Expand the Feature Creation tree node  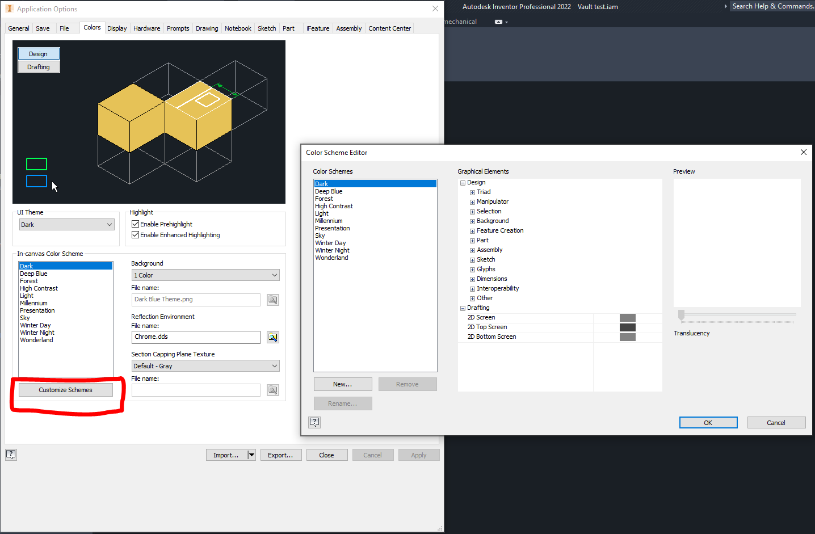point(472,231)
